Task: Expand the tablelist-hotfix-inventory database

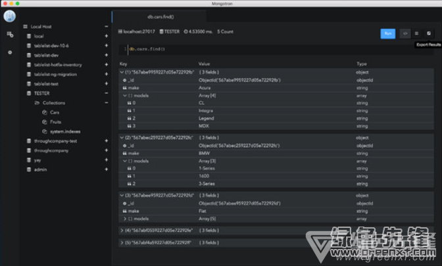Action: tap(107, 65)
